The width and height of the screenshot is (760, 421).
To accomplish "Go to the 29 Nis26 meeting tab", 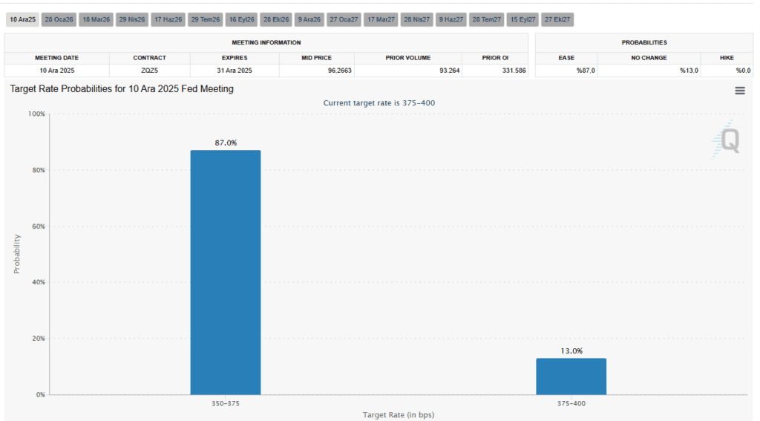I will pyautogui.click(x=132, y=19).
